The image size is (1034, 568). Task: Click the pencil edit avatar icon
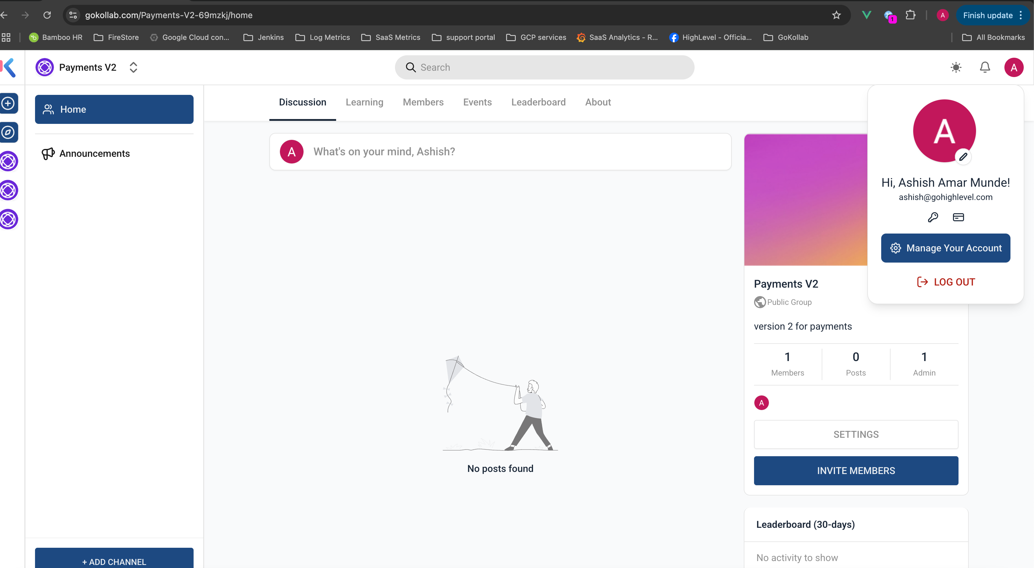click(x=963, y=157)
